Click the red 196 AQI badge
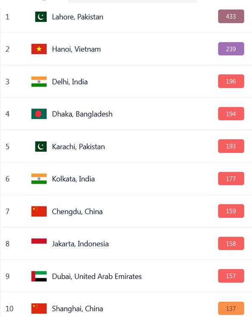Screen dimensions: 252x317 click(231, 81)
